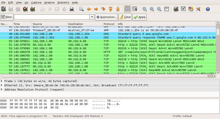
Task: Open the capture interfaces list icon
Action: [x=3, y=9]
